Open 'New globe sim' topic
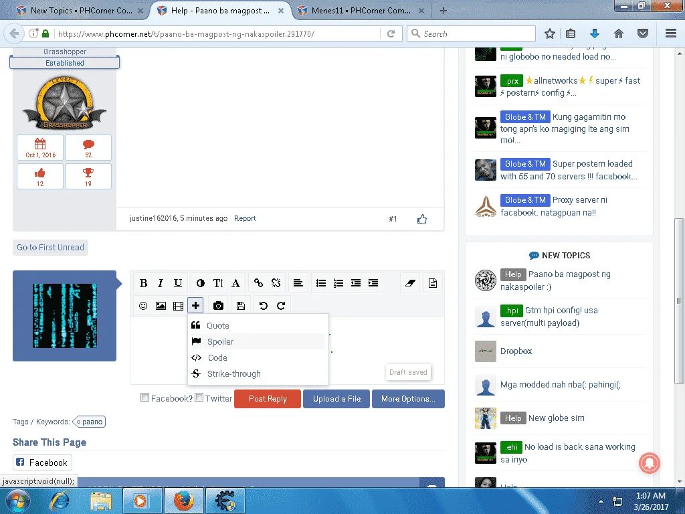Screen dimensions: 685x514 556,418
